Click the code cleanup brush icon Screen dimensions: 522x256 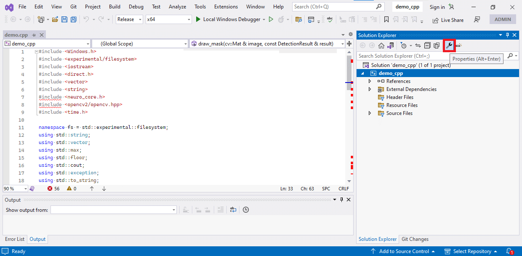pyautogui.click(x=32, y=189)
